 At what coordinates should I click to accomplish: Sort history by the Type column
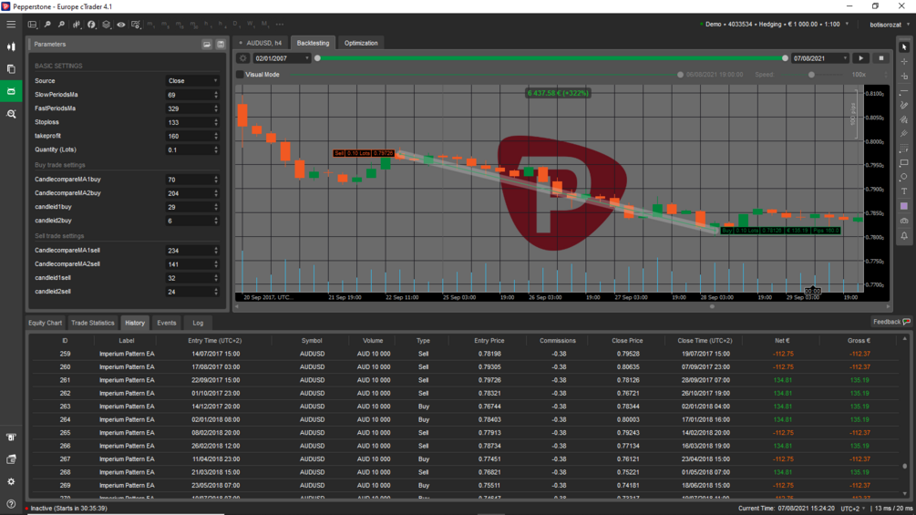point(423,340)
